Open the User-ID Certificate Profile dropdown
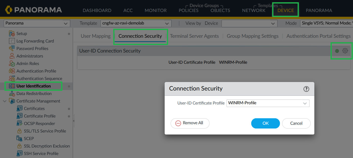The image size is (353, 158). coord(305,103)
